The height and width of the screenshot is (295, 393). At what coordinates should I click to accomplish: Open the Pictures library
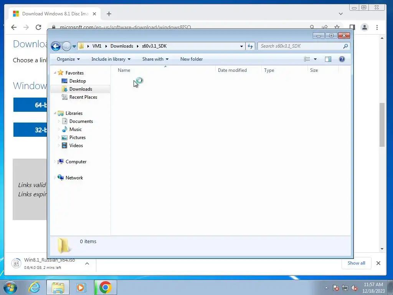[x=77, y=138]
